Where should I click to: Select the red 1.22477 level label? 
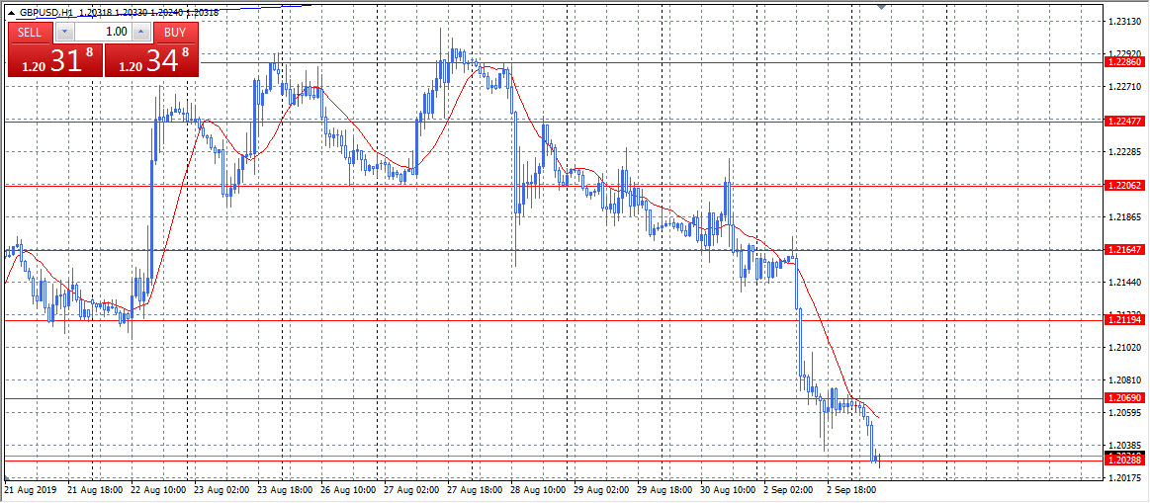point(1125,121)
